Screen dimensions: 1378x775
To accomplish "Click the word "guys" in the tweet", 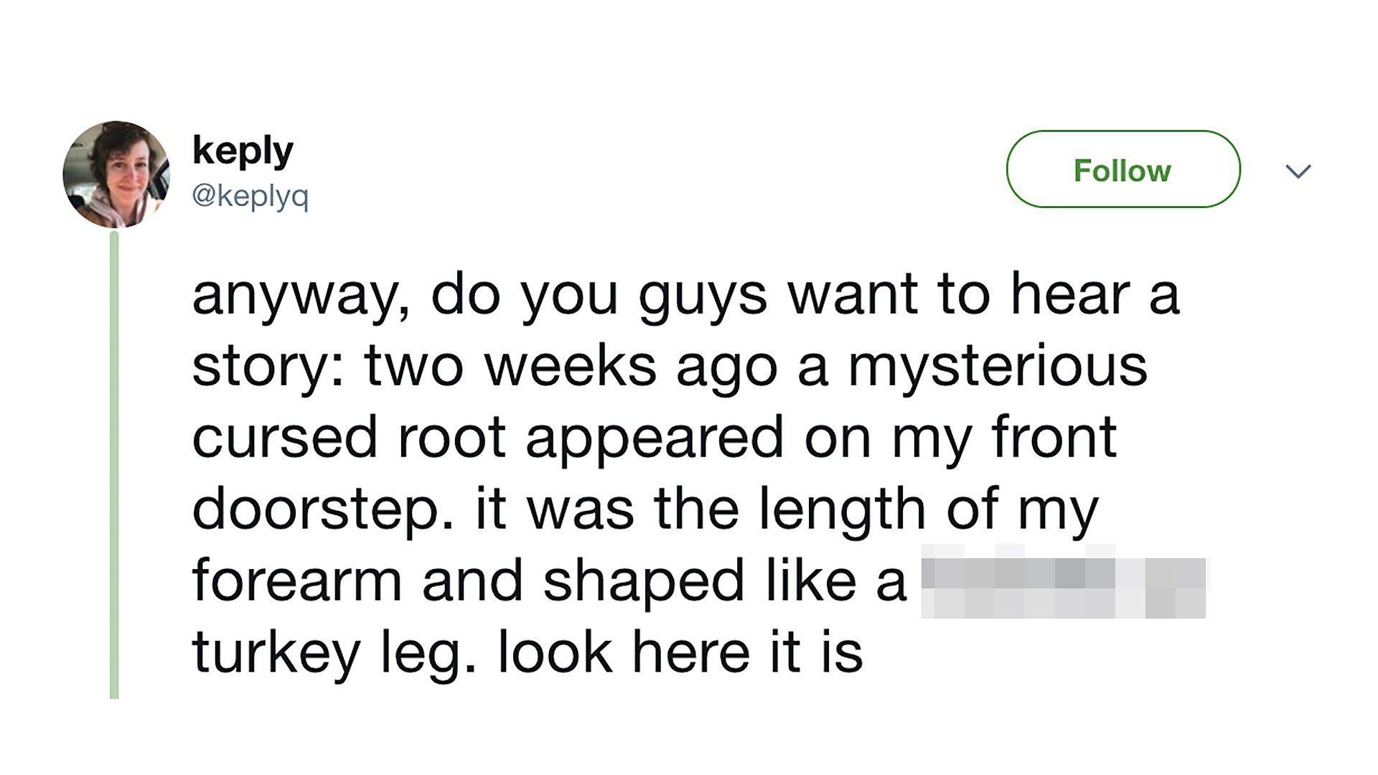I will coord(703,296).
